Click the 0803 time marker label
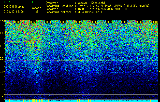The width and height of the screenshot is (160, 102). 48,22
